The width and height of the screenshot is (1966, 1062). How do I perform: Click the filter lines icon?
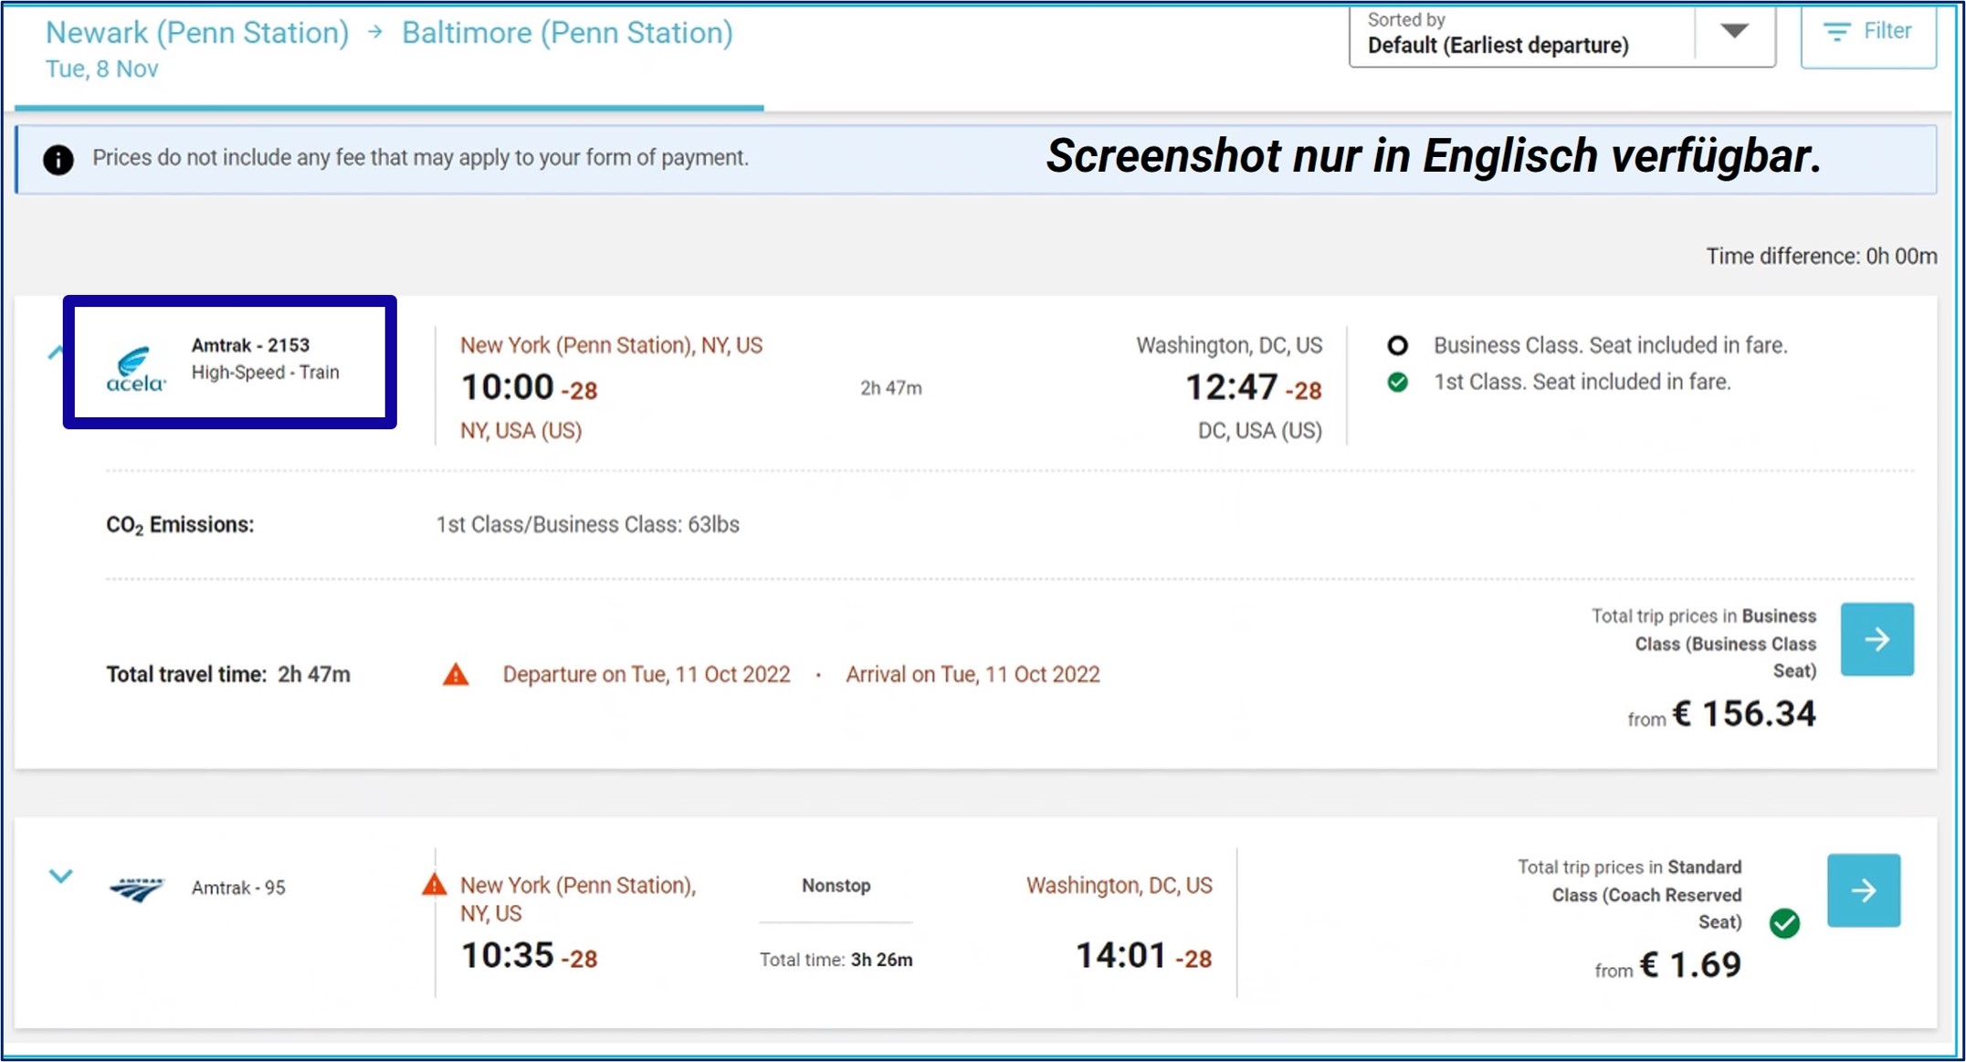point(1836,32)
